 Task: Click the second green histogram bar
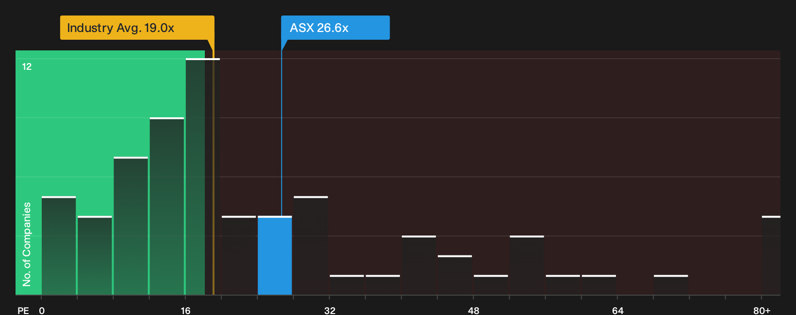pos(95,255)
